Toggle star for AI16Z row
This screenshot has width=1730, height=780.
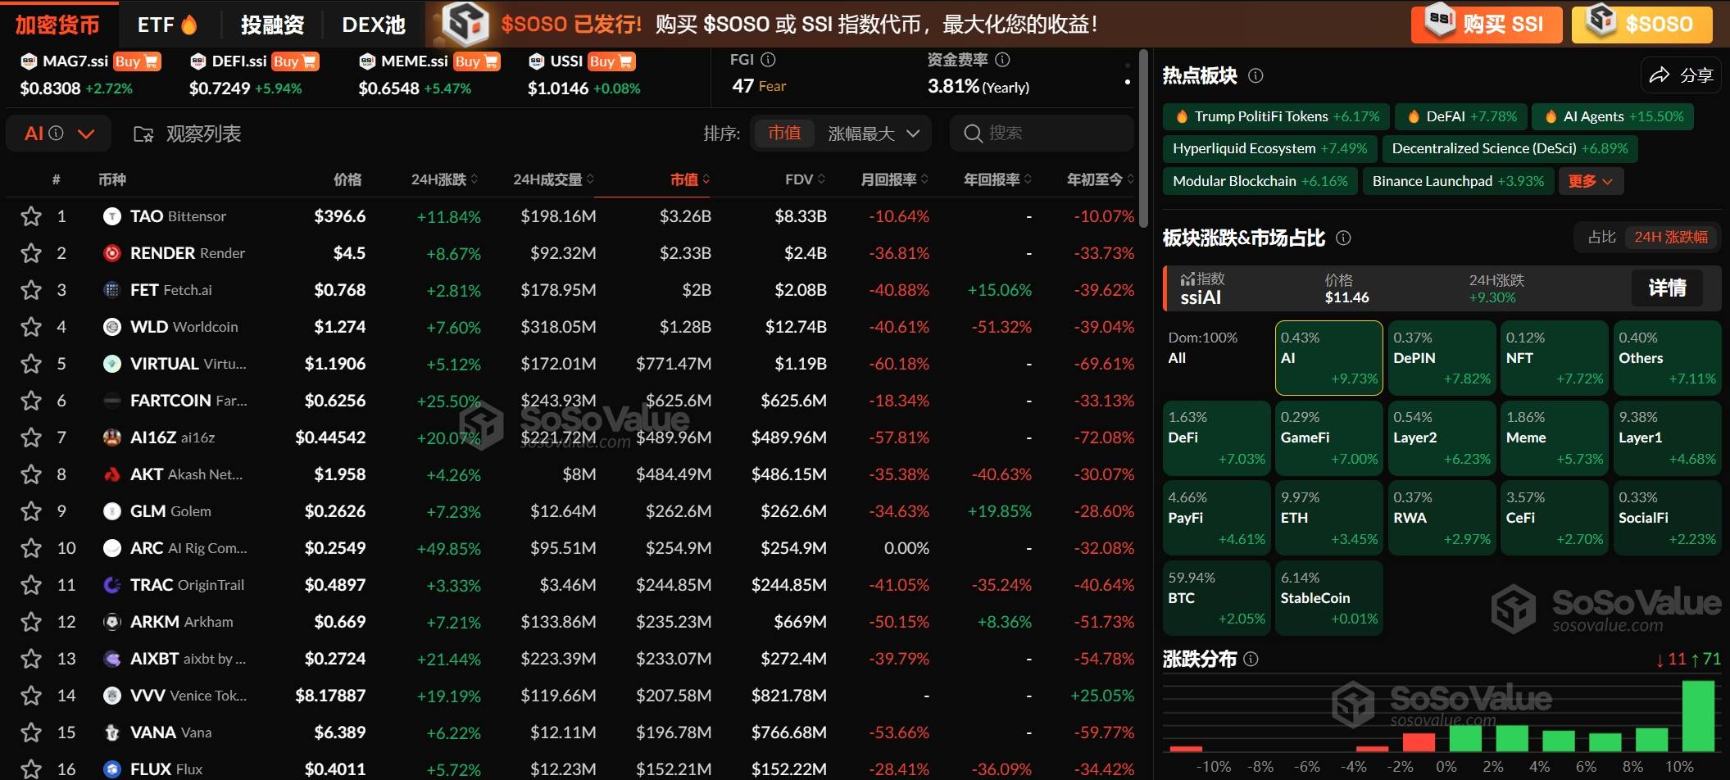click(x=31, y=438)
